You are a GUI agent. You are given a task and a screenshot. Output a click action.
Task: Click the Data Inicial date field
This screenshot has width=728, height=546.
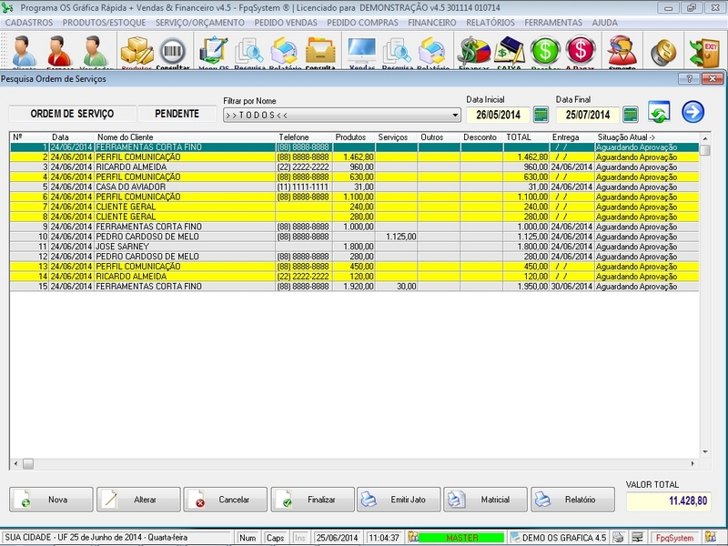tap(498, 115)
